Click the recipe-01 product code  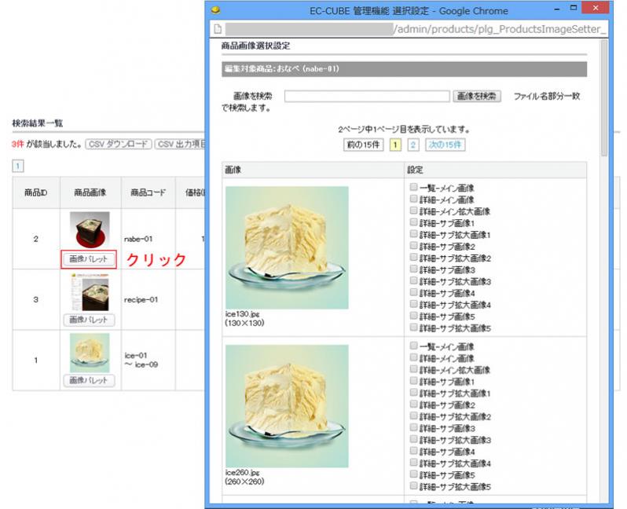click(141, 299)
